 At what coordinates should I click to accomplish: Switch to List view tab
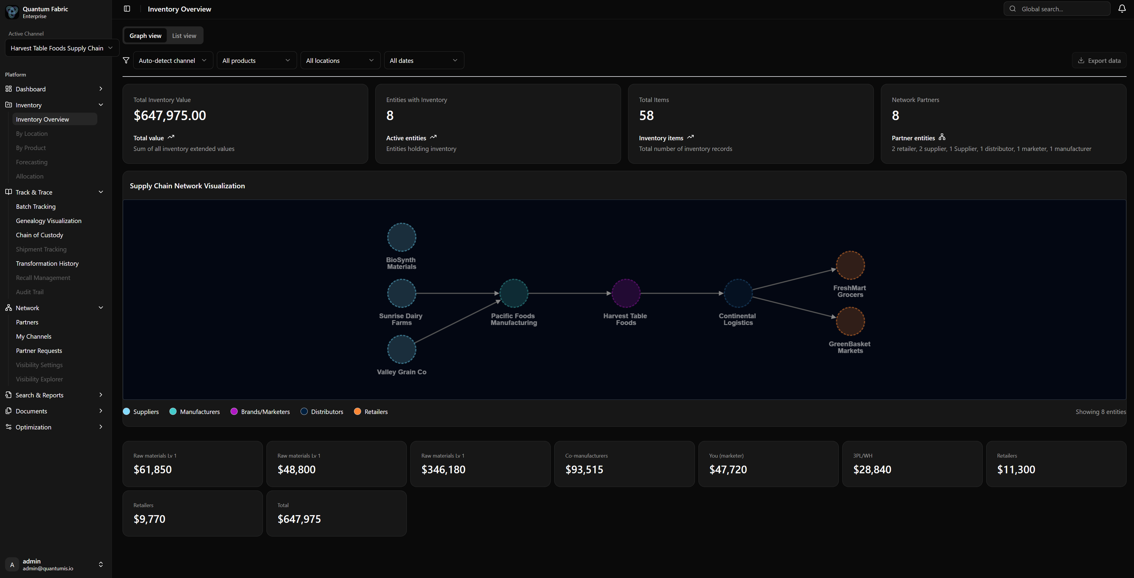pyautogui.click(x=184, y=35)
